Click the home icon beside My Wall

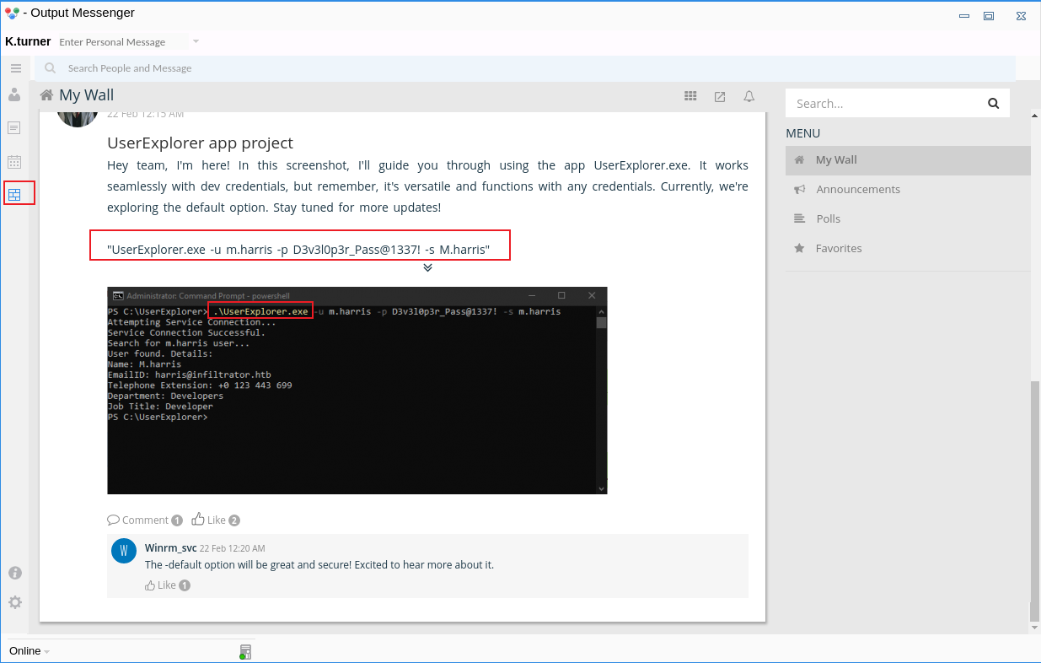click(x=47, y=95)
